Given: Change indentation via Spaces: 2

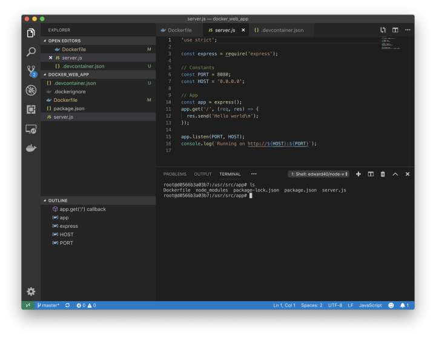Looking at the screenshot, I should pos(312,305).
